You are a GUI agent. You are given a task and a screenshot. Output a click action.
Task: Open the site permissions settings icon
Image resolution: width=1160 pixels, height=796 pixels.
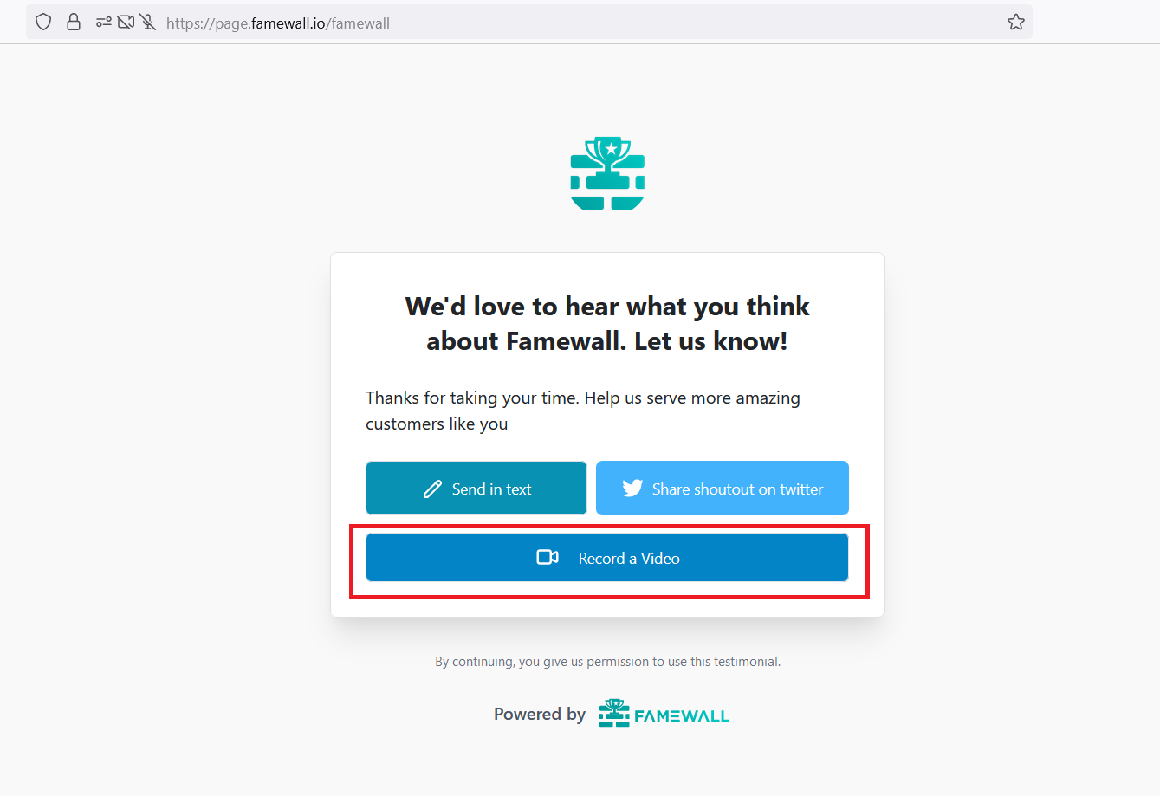tap(103, 23)
